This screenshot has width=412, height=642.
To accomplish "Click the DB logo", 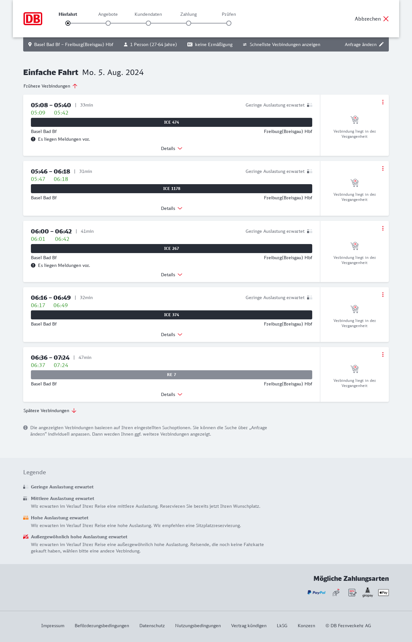I will pos(33,19).
